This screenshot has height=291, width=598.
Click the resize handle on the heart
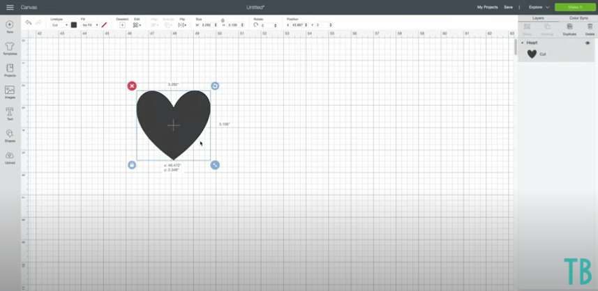pyautogui.click(x=215, y=165)
